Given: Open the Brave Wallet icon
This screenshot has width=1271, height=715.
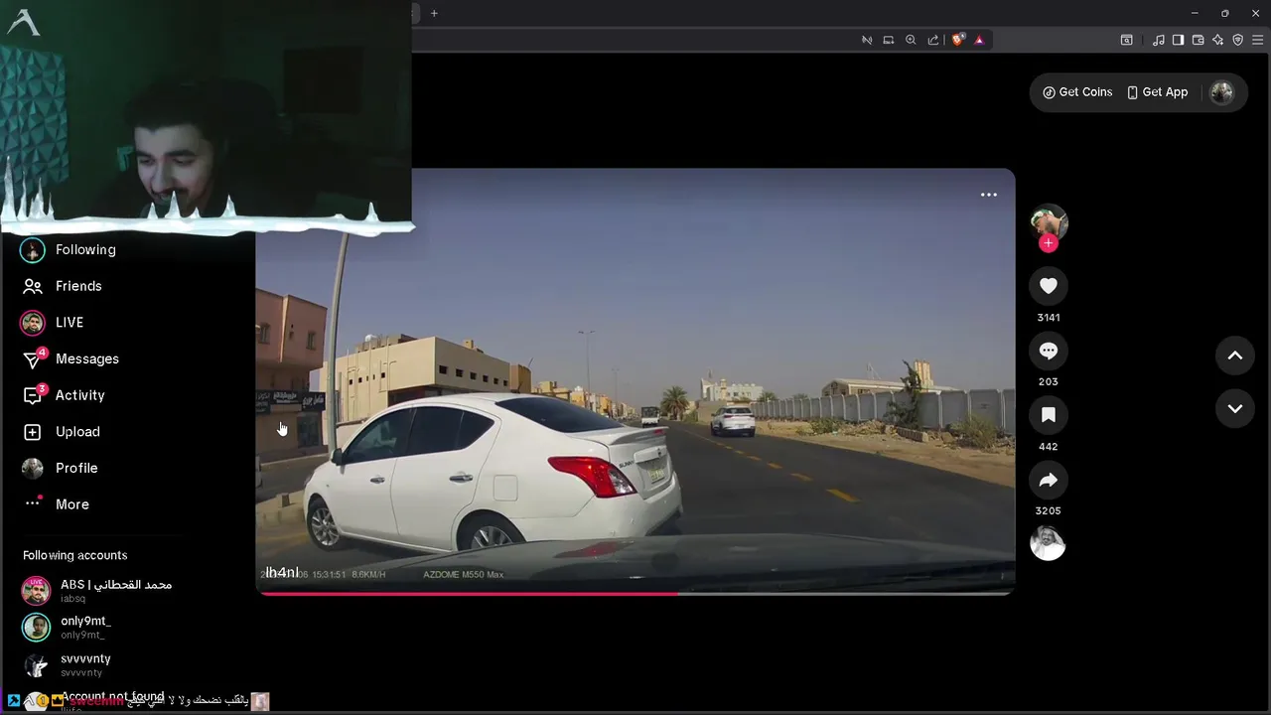Looking at the screenshot, I should [x=1199, y=40].
